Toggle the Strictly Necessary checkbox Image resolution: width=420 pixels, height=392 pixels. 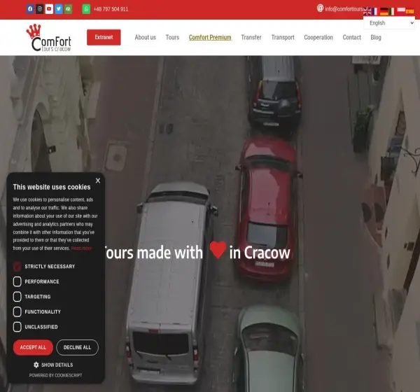(x=17, y=266)
